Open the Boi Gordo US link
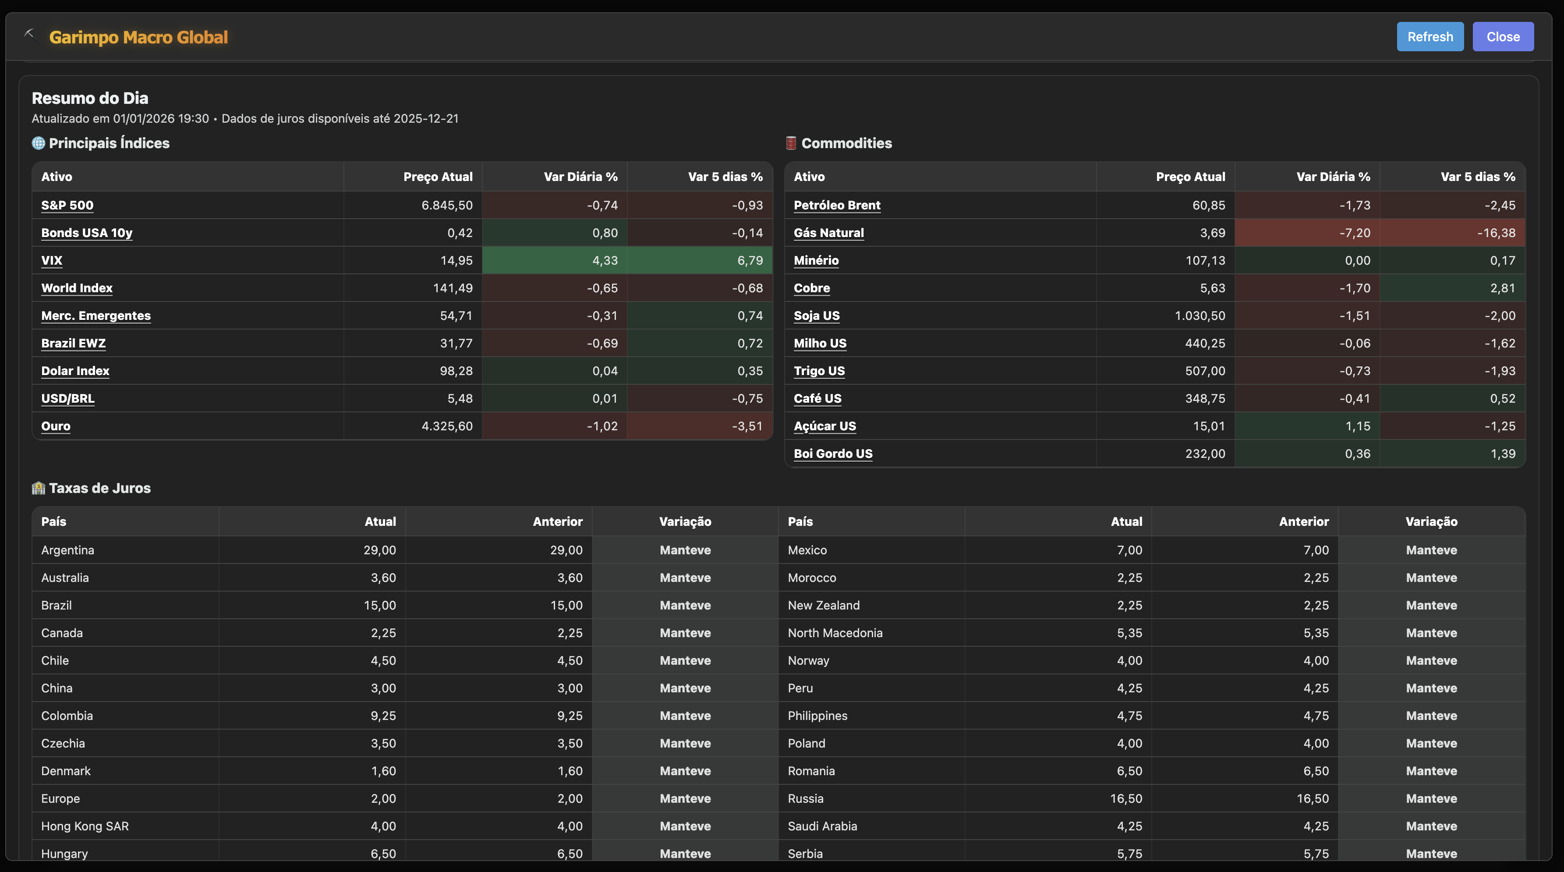 (x=832, y=454)
